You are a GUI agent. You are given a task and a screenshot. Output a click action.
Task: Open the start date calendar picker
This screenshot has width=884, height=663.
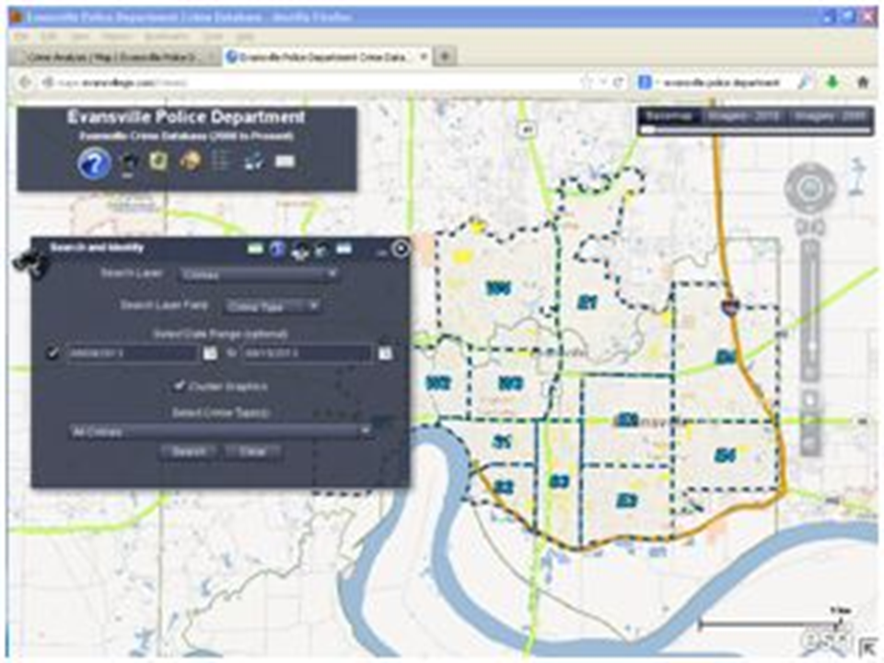point(210,354)
